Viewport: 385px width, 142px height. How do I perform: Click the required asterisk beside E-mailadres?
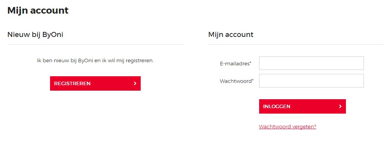click(x=251, y=63)
